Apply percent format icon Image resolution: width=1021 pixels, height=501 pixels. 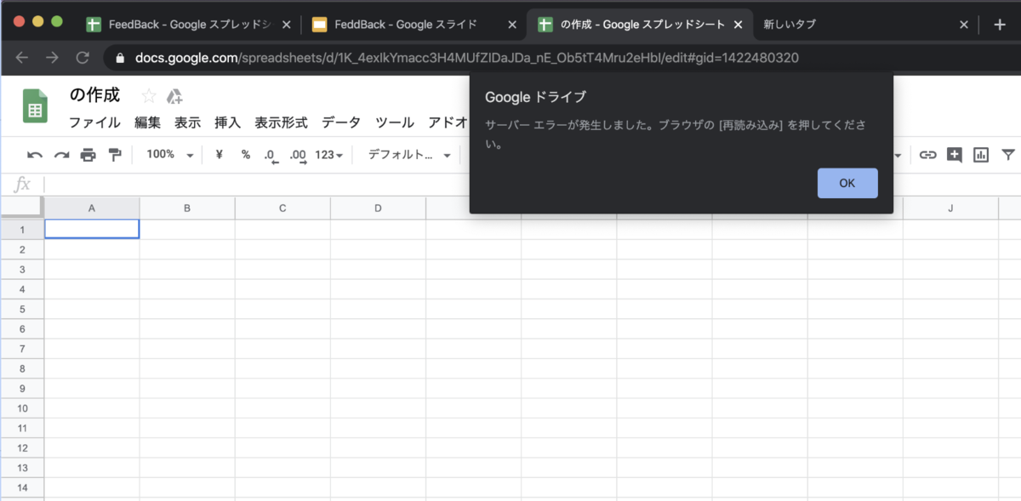(246, 155)
